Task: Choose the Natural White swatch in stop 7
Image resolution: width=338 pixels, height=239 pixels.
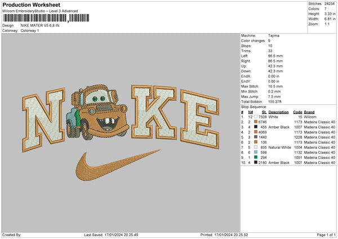Action: coord(256,147)
